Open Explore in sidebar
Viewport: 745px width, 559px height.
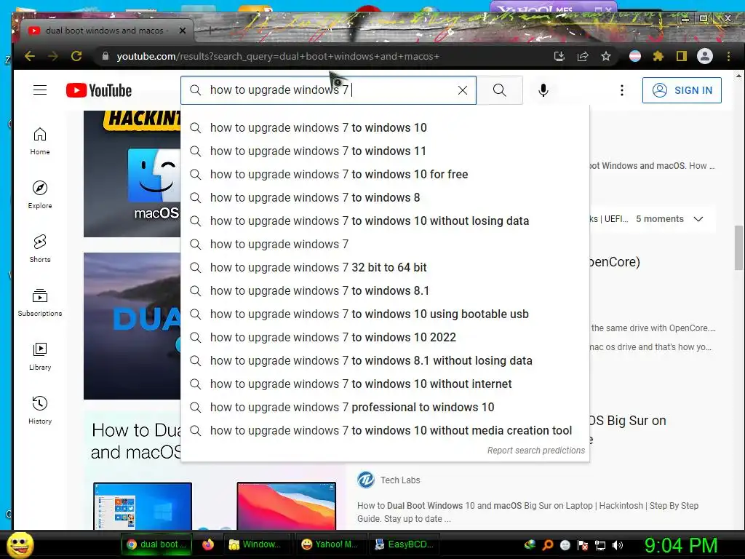pyautogui.click(x=40, y=195)
